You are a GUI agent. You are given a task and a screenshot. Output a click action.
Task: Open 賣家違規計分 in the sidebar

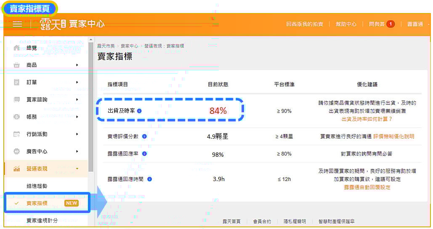[x=42, y=221]
